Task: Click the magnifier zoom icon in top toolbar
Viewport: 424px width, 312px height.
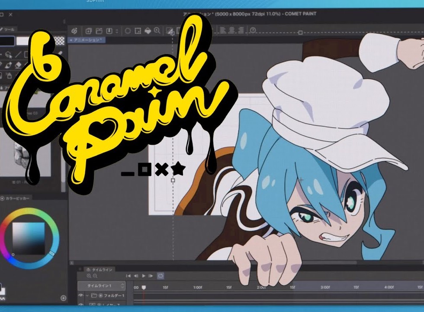Action: (157, 31)
